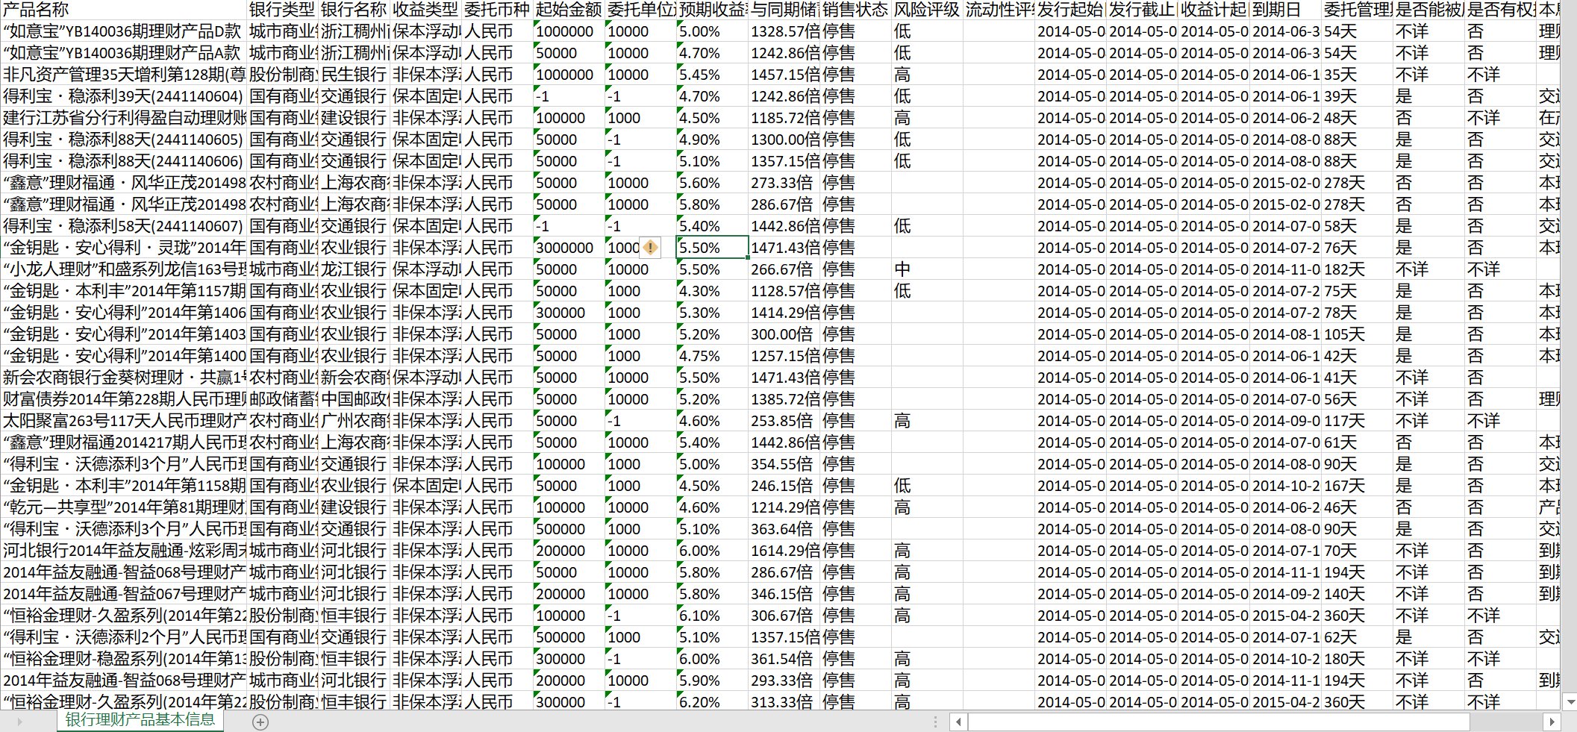Select the 1614.29倍 cell
The image size is (1577, 732).
(x=784, y=551)
